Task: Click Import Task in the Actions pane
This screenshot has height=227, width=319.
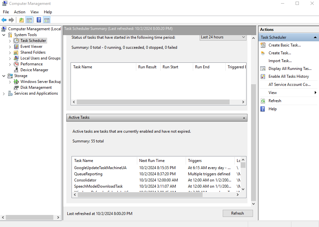Action: pos(280,61)
